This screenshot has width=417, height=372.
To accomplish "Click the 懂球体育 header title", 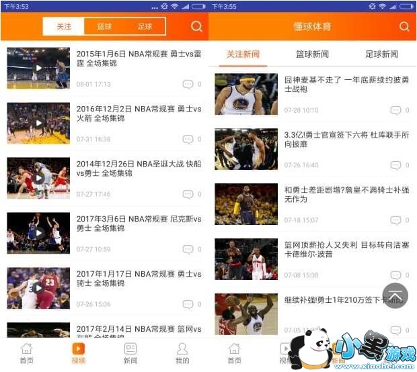I will (312, 26).
